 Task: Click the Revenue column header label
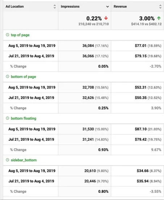pos(120,7)
